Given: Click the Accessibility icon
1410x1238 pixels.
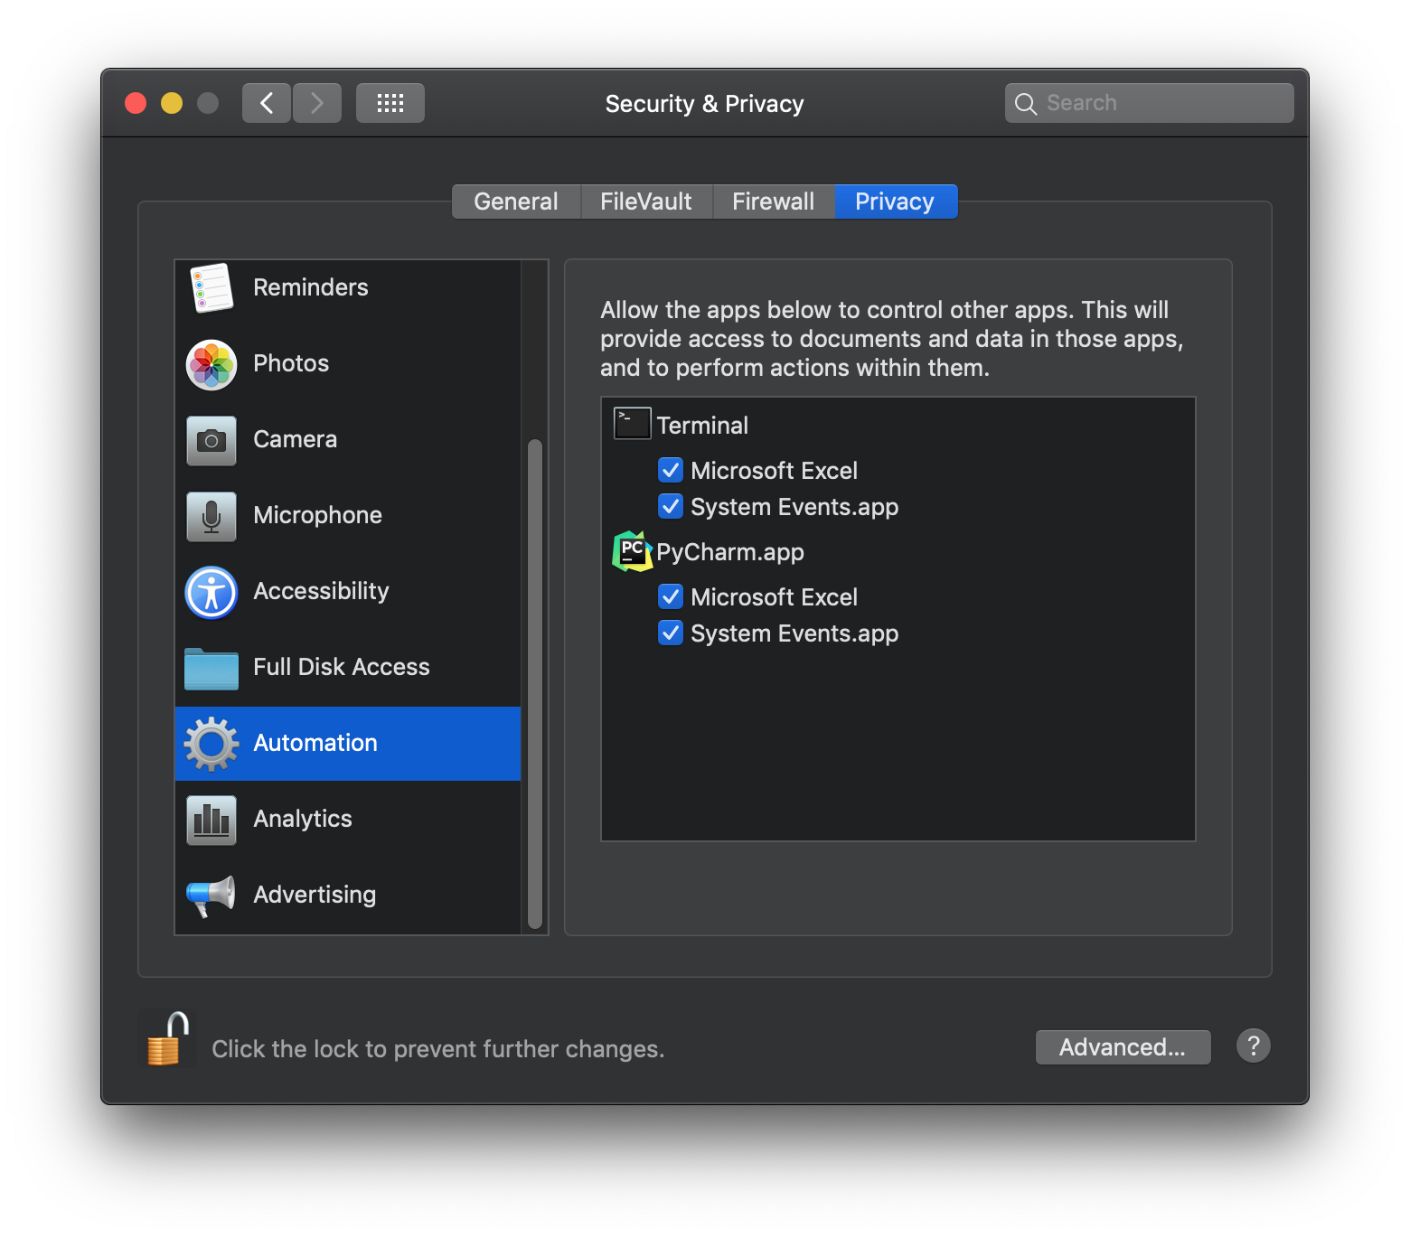Looking at the screenshot, I should click(x=211, y=592).
